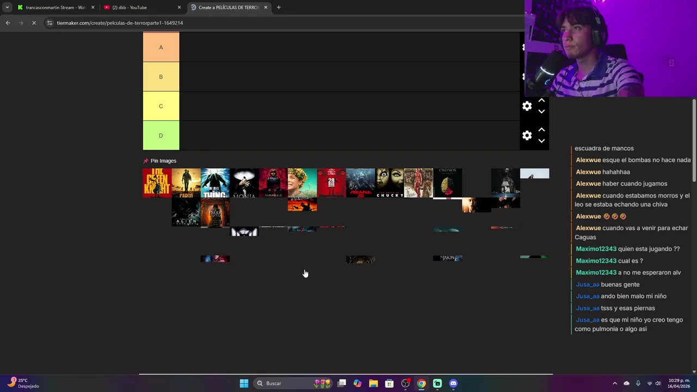
Task: Open the Windows Start menu
Action: tap(244, 383)
